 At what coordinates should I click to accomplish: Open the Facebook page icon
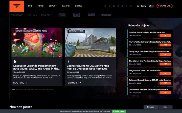click(x=127, y=6)
